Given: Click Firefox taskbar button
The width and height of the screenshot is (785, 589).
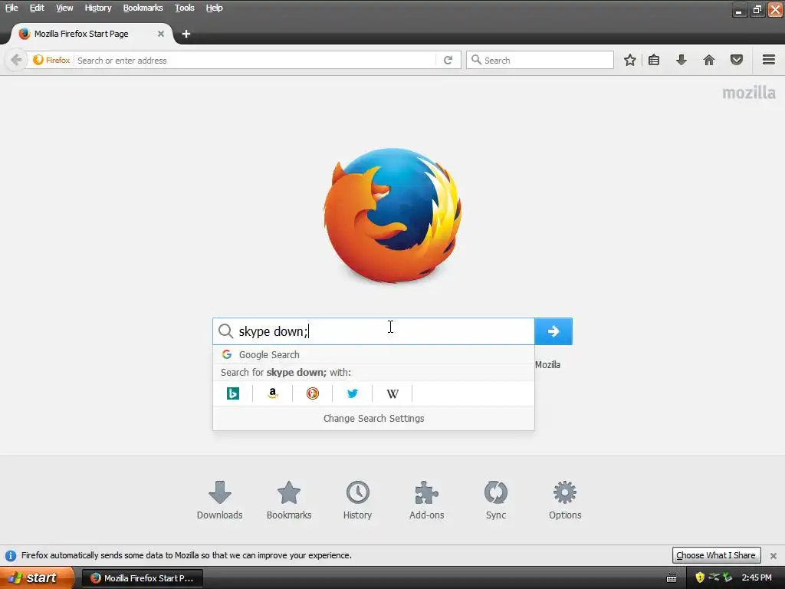Looking at the screenshot, I should click(142, 578).
